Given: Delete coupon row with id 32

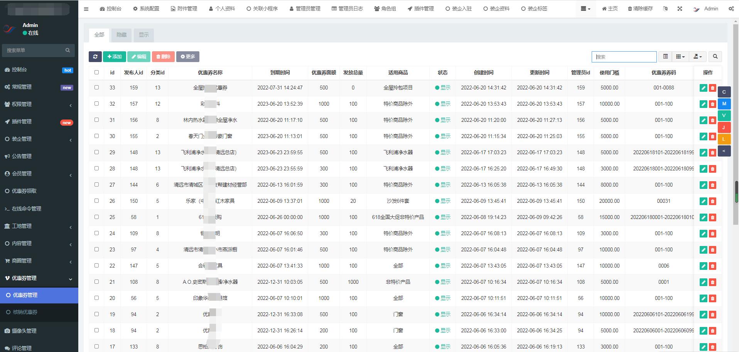Looking at the screenshot, I should [712, 104].
